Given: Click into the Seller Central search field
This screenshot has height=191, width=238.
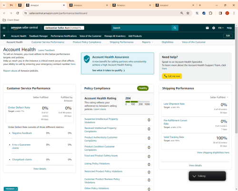Looking at the screenshot, I should [141, 28].
